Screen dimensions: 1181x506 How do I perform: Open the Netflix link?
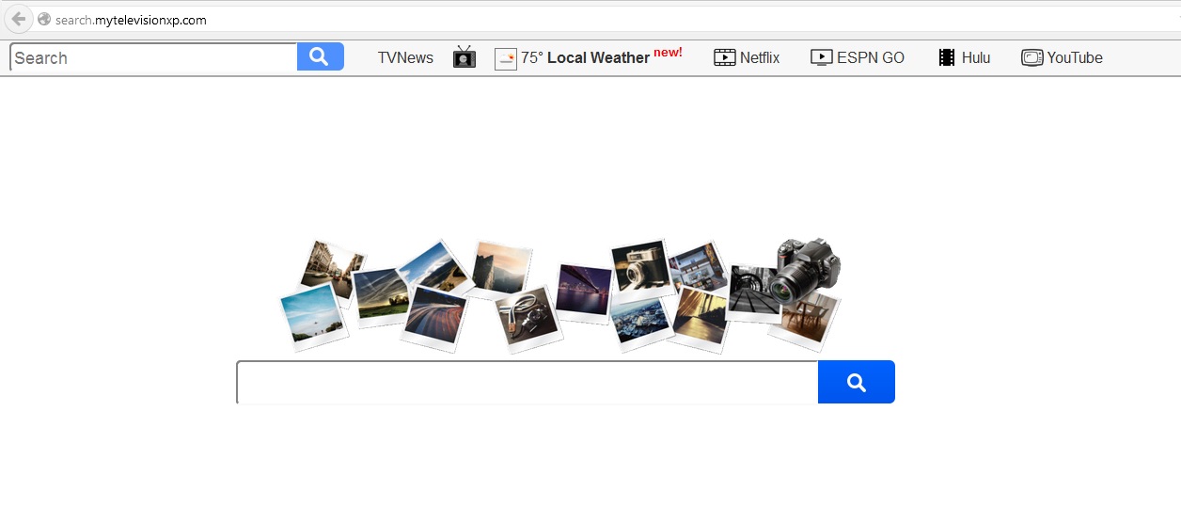tap(760, 57)
